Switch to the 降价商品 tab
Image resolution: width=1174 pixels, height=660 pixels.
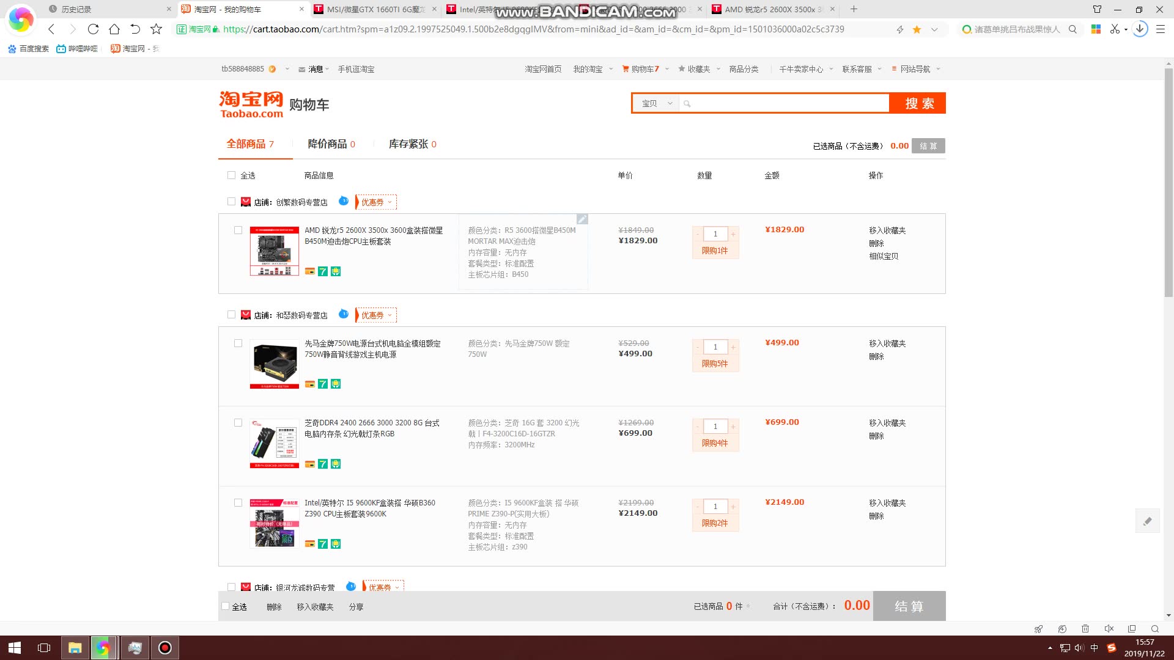click(x=331, y=144)
